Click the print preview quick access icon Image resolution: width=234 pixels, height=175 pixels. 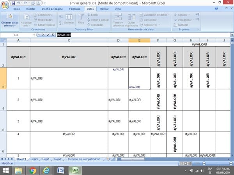[x=38, y=3]
